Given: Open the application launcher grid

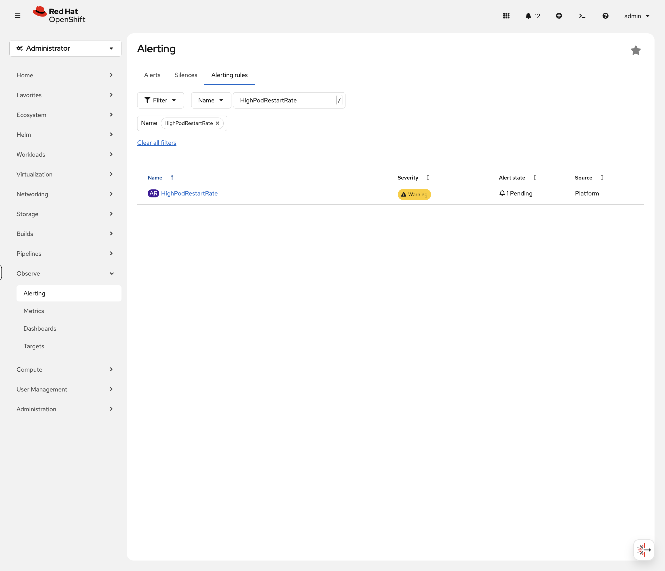Looking at the screenshot, I should [506, 16].
